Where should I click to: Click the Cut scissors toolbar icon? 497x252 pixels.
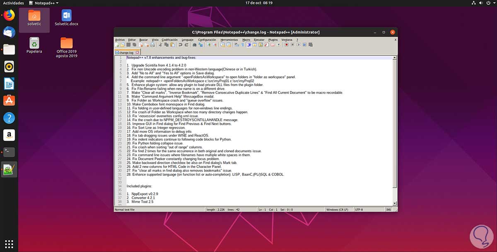pos(161,45)
